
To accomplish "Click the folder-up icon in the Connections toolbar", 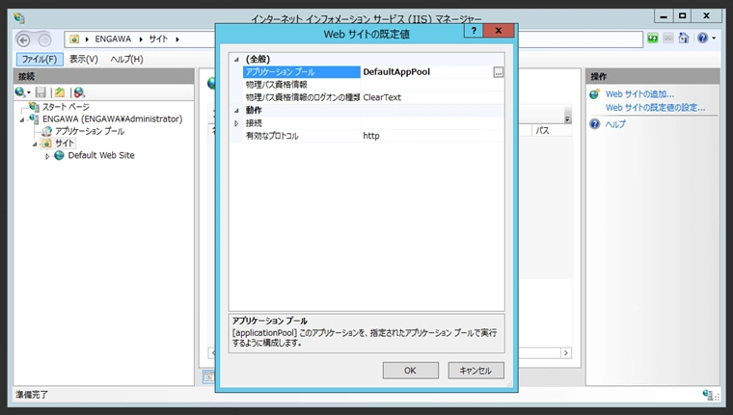I will point(60,92).
